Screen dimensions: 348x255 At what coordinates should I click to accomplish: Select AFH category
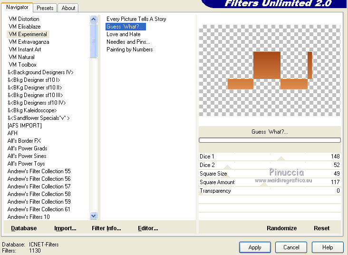pos(12,133)
